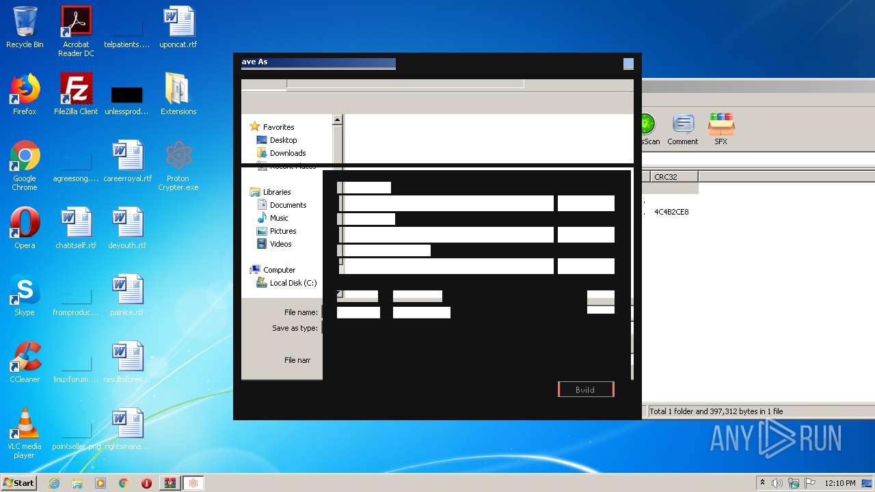Viewport: 875px width, 492px height.
Task: Click WinRAR status text 'Total 1 folder and 397,312 bytes'
Action: point(716,411)
